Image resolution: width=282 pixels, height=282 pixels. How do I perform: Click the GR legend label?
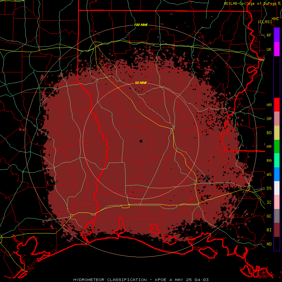coord(269,119)
